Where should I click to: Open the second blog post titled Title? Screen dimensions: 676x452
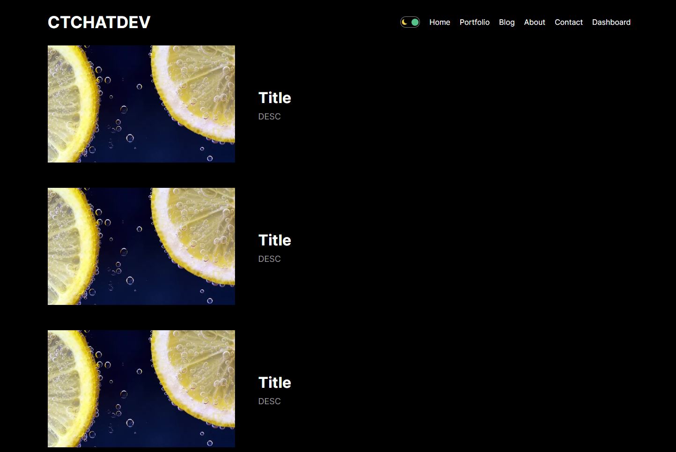[x=275, y=240]
